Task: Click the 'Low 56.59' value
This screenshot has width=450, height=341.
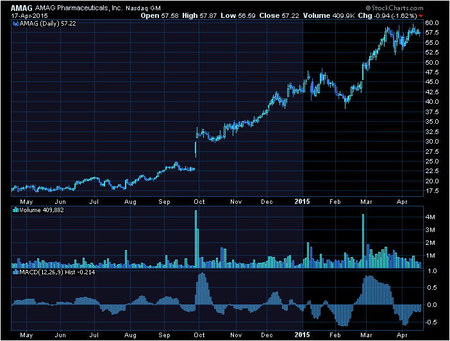Action: point(238,16)
